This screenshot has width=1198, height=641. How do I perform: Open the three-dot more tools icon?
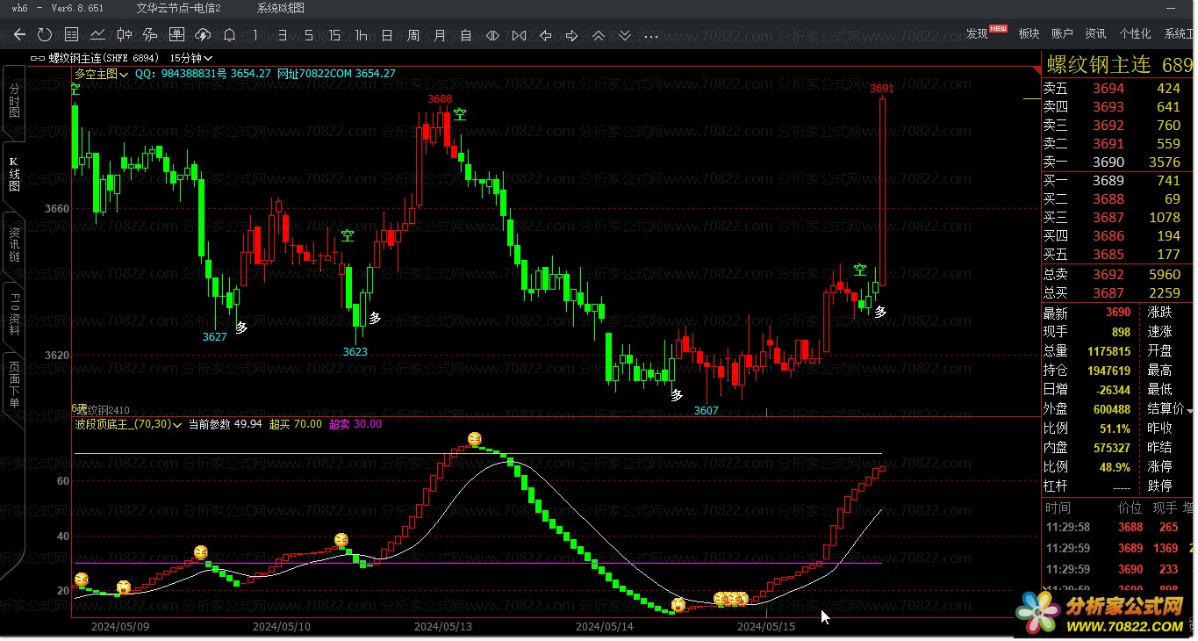[x=651, y=36]
